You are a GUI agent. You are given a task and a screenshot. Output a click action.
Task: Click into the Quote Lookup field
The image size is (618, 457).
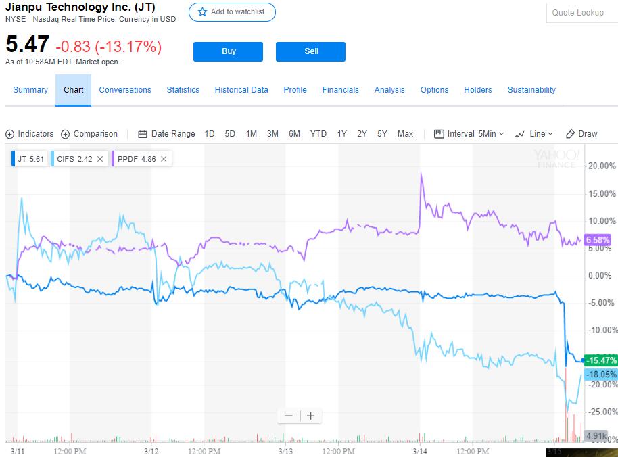coord(581,13)
